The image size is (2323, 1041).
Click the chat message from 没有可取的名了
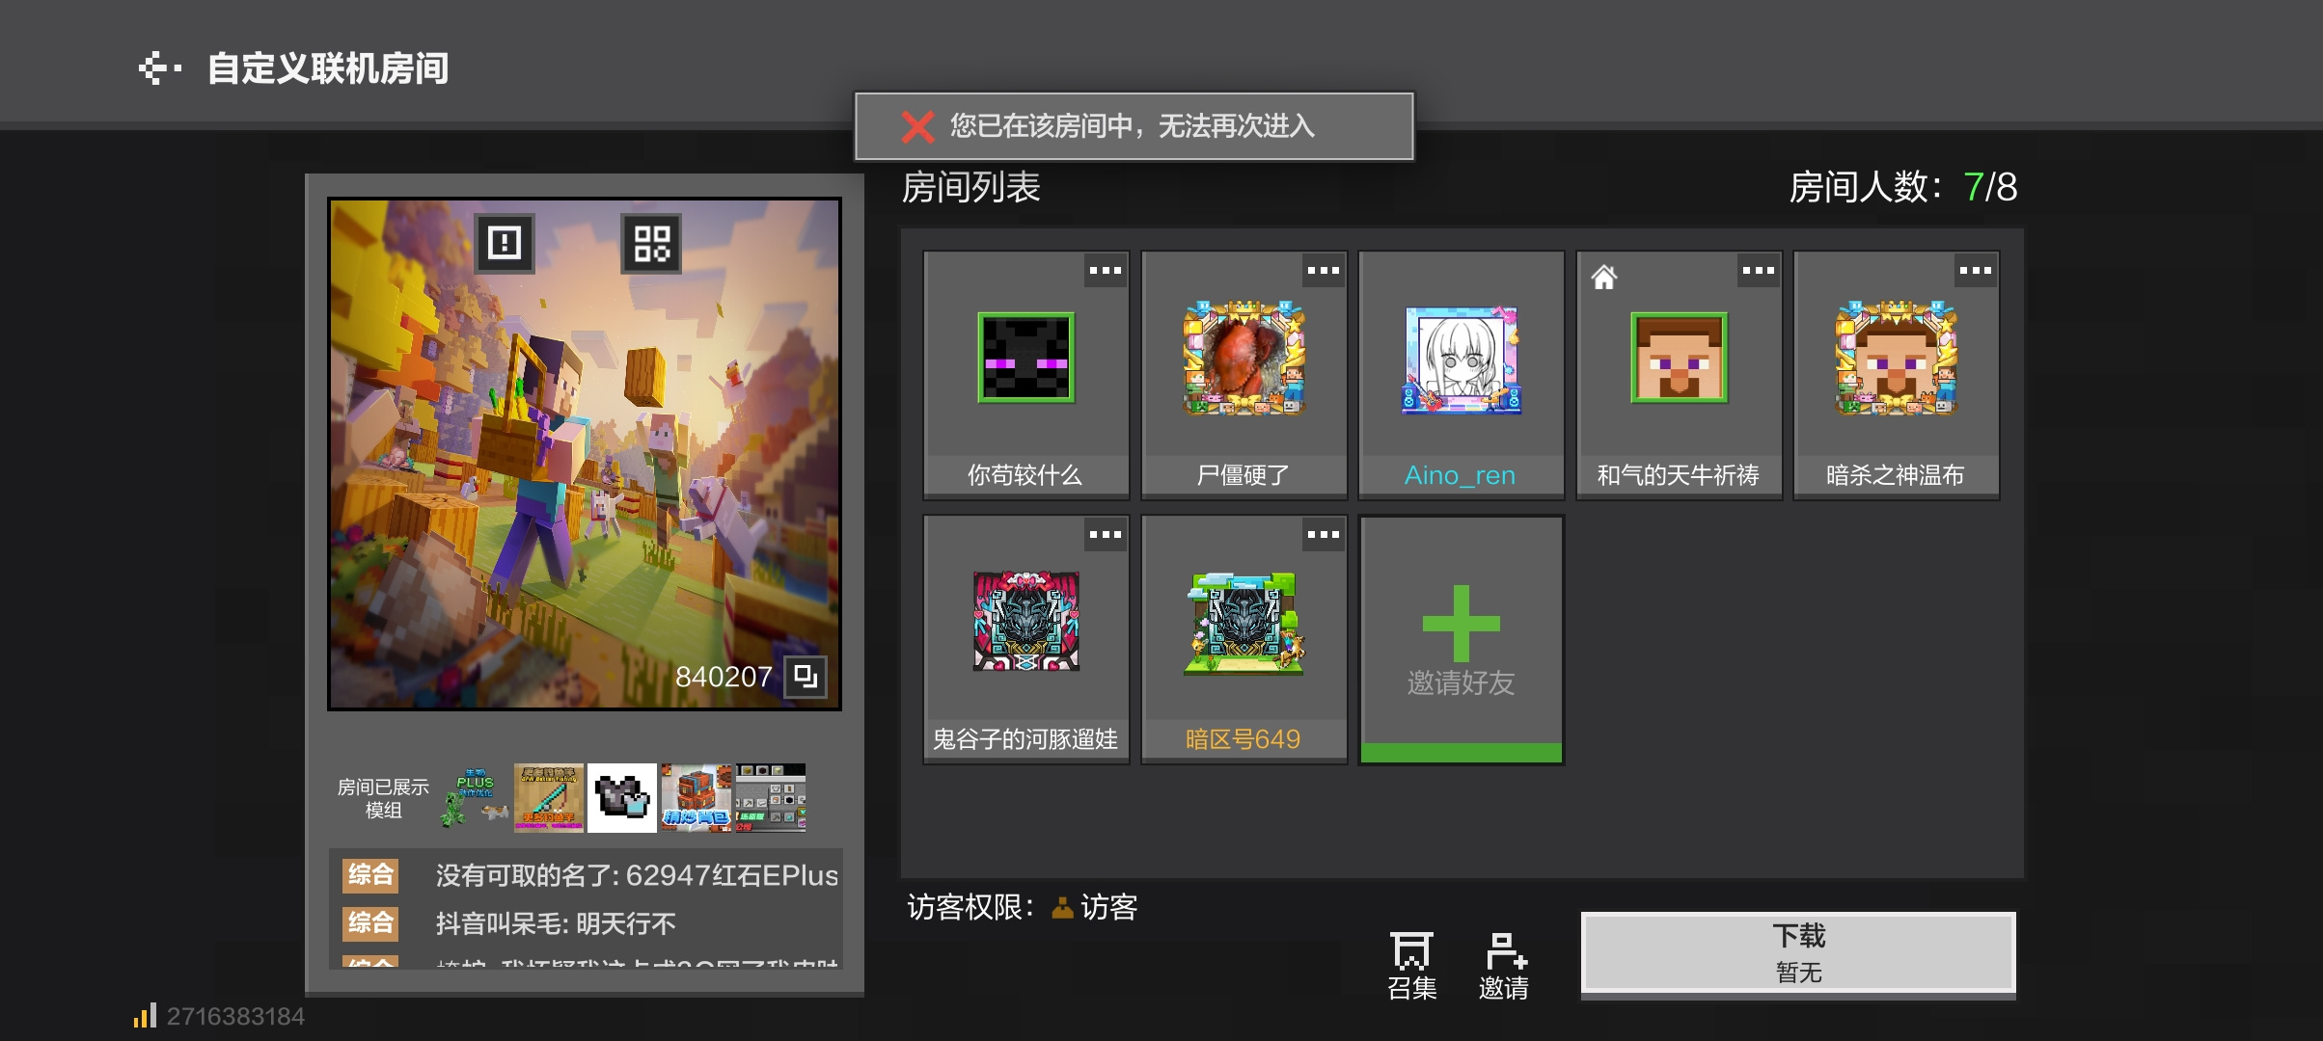(637, 875)
